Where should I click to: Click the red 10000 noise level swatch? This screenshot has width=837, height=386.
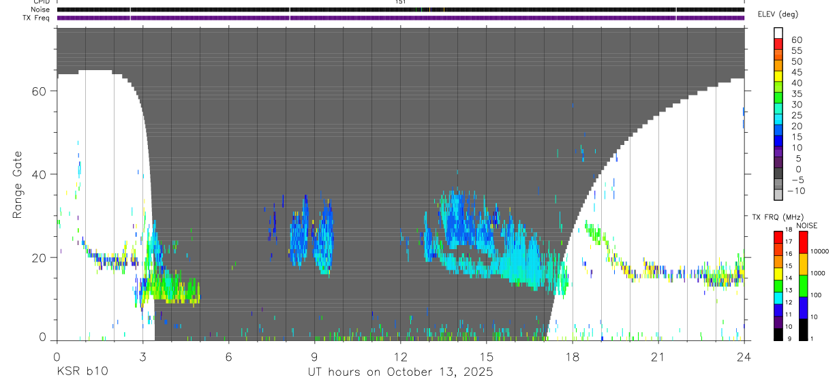[802, 242]
